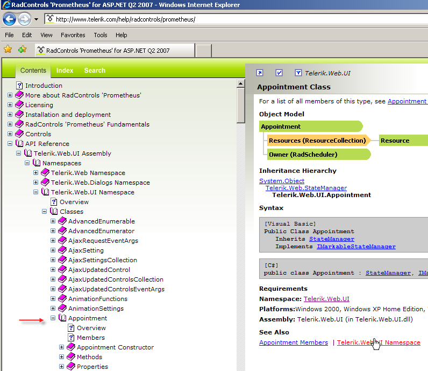
Task: Open the Appointment Members link
Action: (294, 342)
